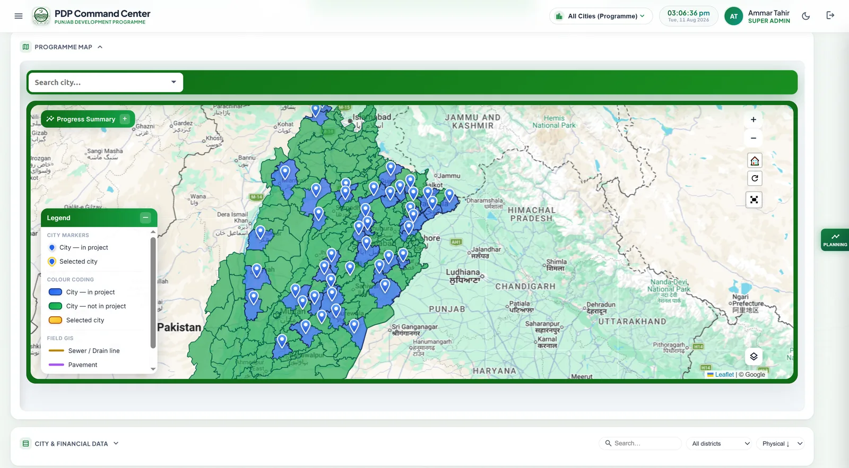Enter fullscreen map view
Screen dimensions: 849x468
(753, 200)
